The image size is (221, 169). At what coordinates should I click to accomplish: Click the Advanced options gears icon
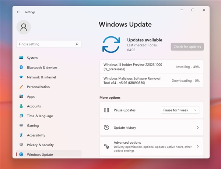pyautogui.click(x=106, y=146)
